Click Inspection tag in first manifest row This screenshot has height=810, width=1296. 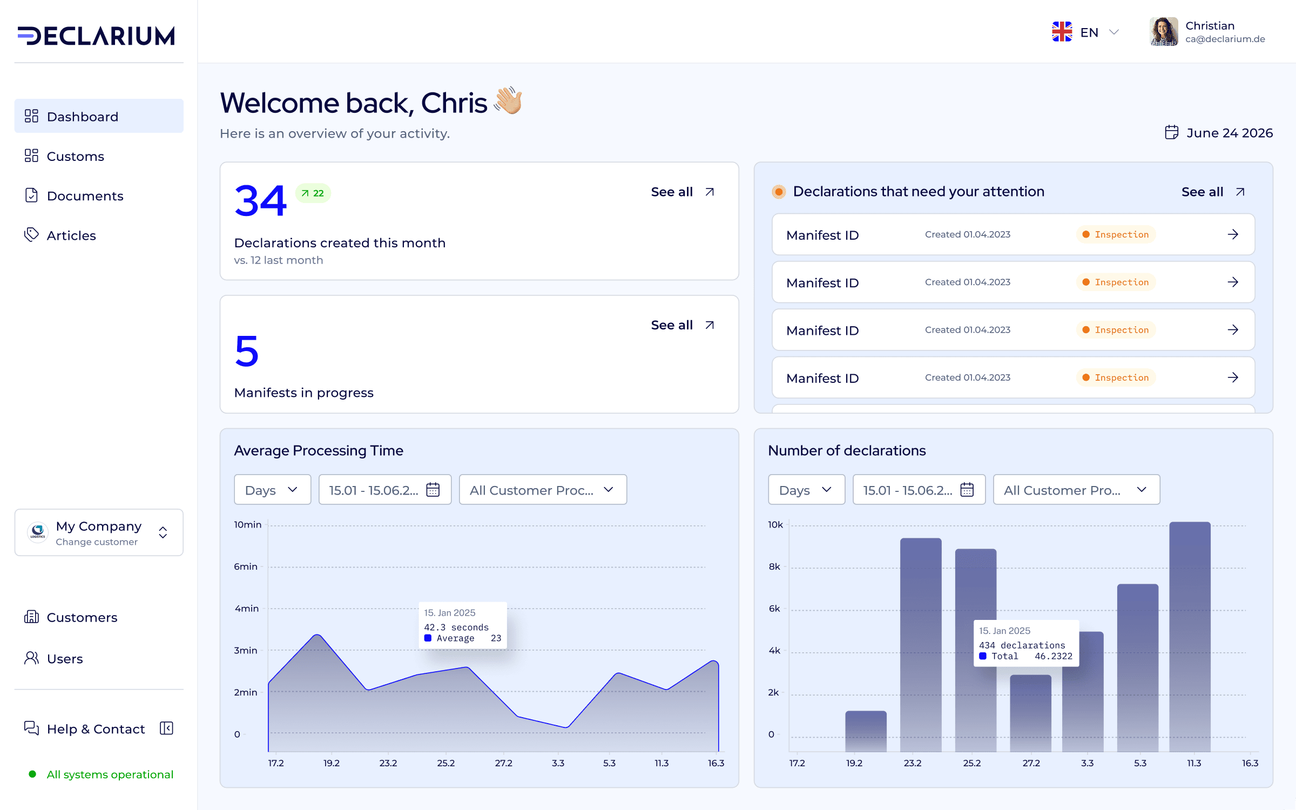(x=1116, y=234)
